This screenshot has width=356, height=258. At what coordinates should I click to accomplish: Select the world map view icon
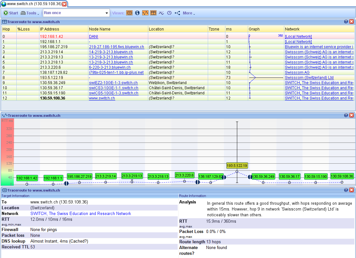pyautogui.click(x=137, y=13)
